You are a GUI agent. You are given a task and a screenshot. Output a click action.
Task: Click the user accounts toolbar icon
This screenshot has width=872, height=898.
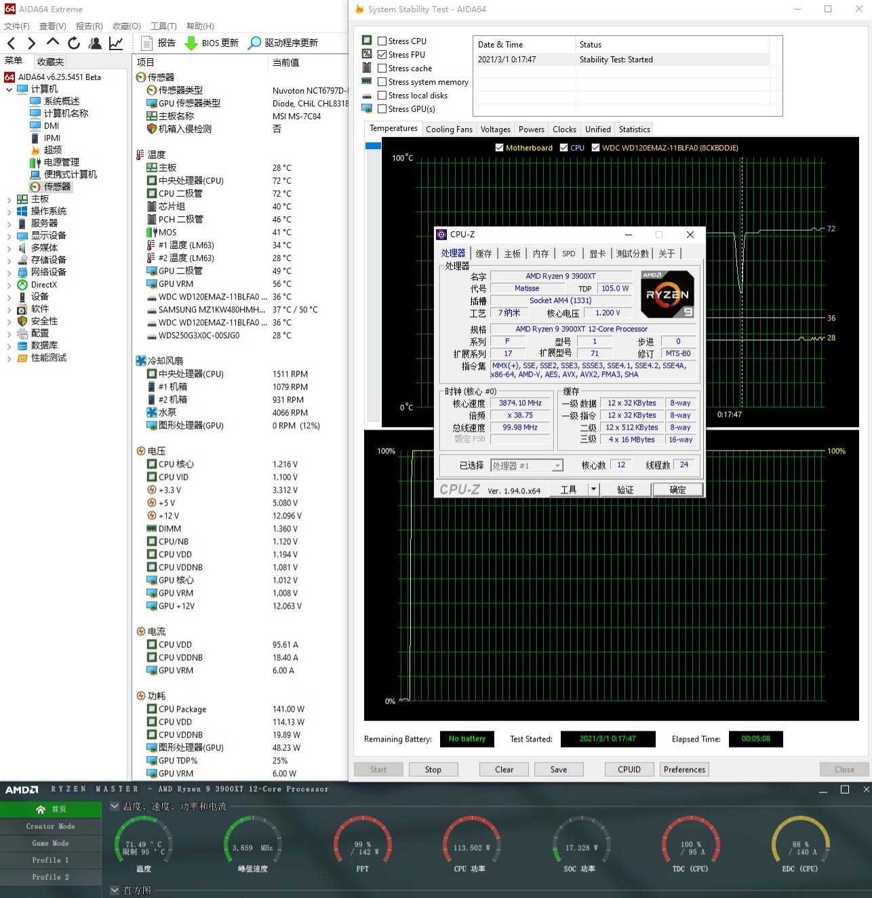[95, 43]
